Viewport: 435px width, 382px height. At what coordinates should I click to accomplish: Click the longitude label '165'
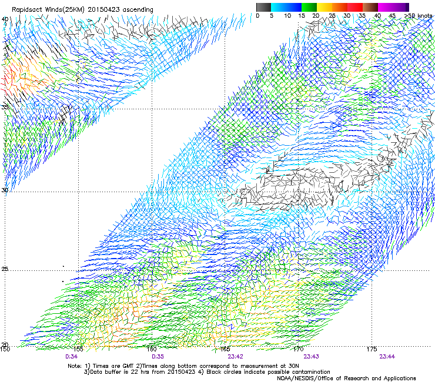[225, 349]
